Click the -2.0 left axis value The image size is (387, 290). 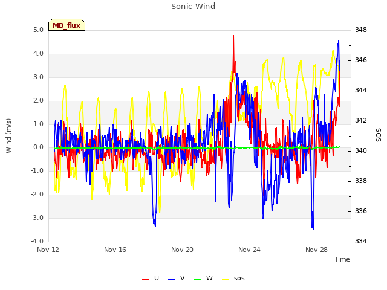pos(37,194)
